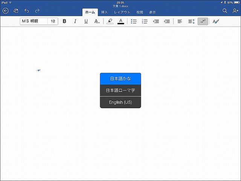Select the English (US) keyboard

120,102
